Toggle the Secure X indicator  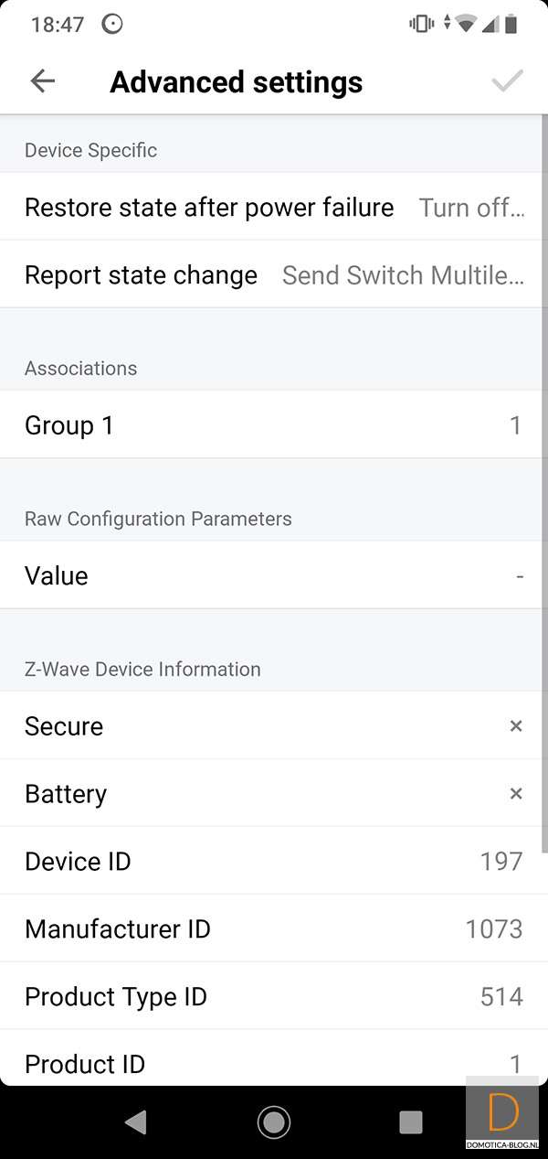pos(516,726)
